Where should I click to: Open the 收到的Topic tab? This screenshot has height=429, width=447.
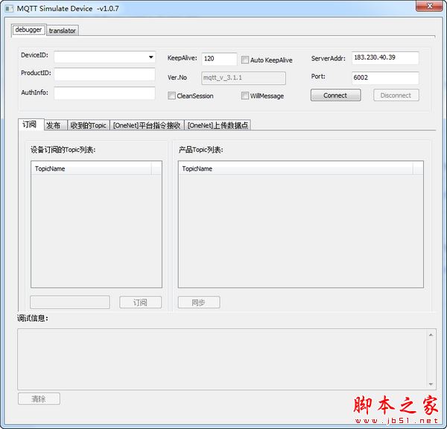tap(89, 125)
